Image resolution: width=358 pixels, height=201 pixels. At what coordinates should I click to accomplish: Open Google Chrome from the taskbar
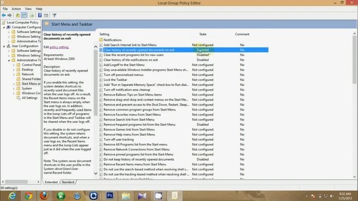coord(29,196)
